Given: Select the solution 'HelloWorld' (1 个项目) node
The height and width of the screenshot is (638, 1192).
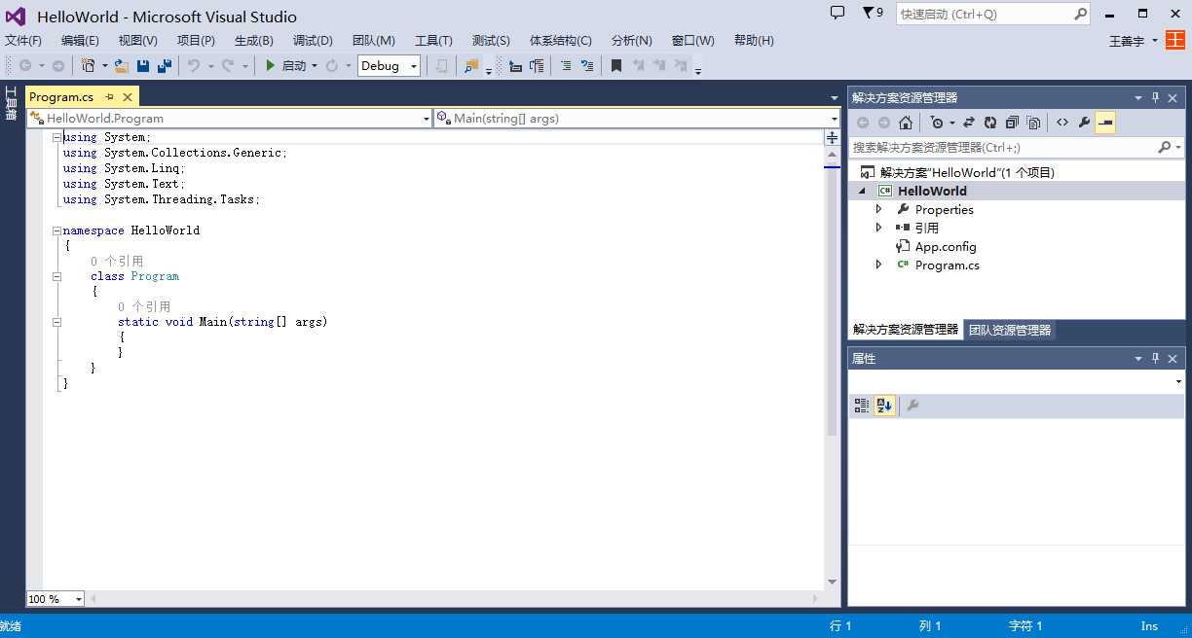Looking at the screenshot, I should tap(967, 172).
